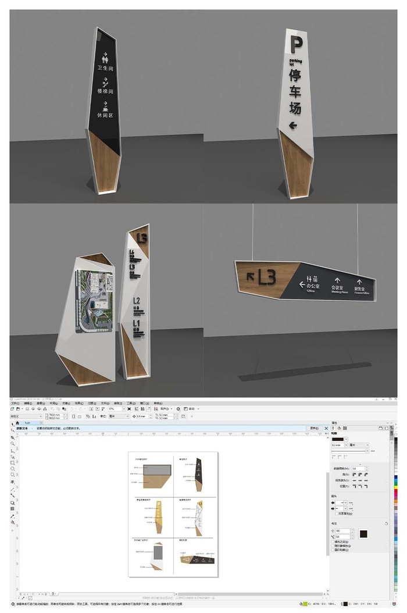407x613 pixels.
Task: Open the end arrowhead dropdown
Action: pos(345,509)
